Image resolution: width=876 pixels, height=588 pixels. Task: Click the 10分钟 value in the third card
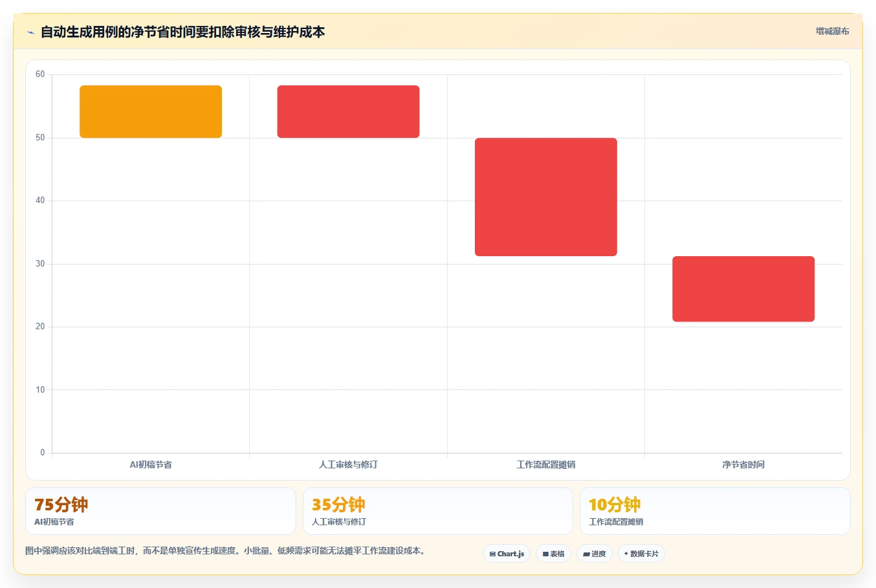pyautogui.click(x=615, y=505)
